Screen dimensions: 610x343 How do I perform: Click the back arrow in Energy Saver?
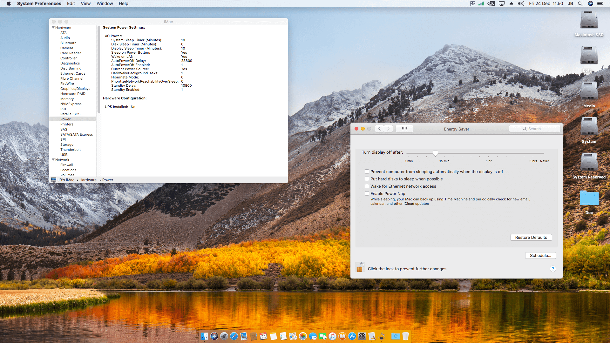pyautogui.click(x=379, y=129)
